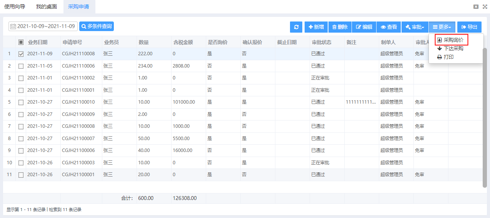Sort by the 审批状态 column header
Image resolution: width=490 pixels, height=218 pixels.
click(327, 42)
